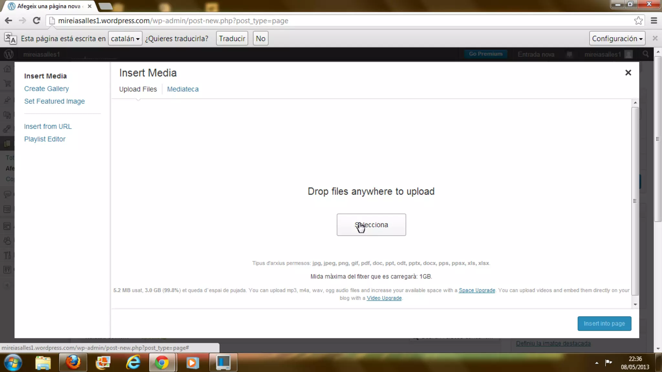Screen dimensions: 662x372
Task: Select Insert Media in the left menu
Action: pos(45,76)
